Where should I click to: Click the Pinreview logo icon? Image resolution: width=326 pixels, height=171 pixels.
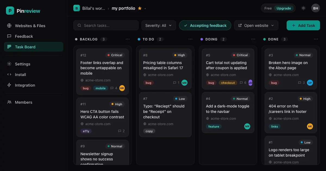coord(10,11)
